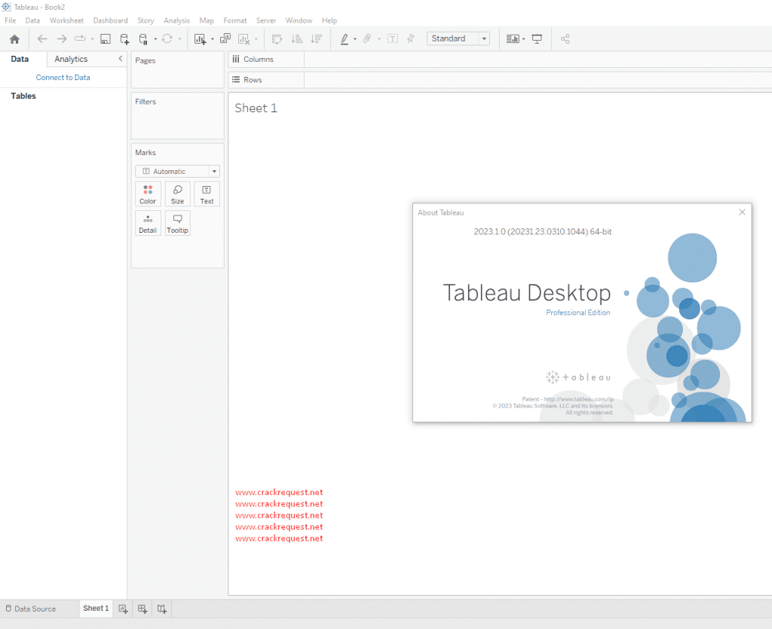This screenshot has height=629, width=772.
Task: Click the Detail mark property
Action: pyautogui.click(x=148, y=222)
